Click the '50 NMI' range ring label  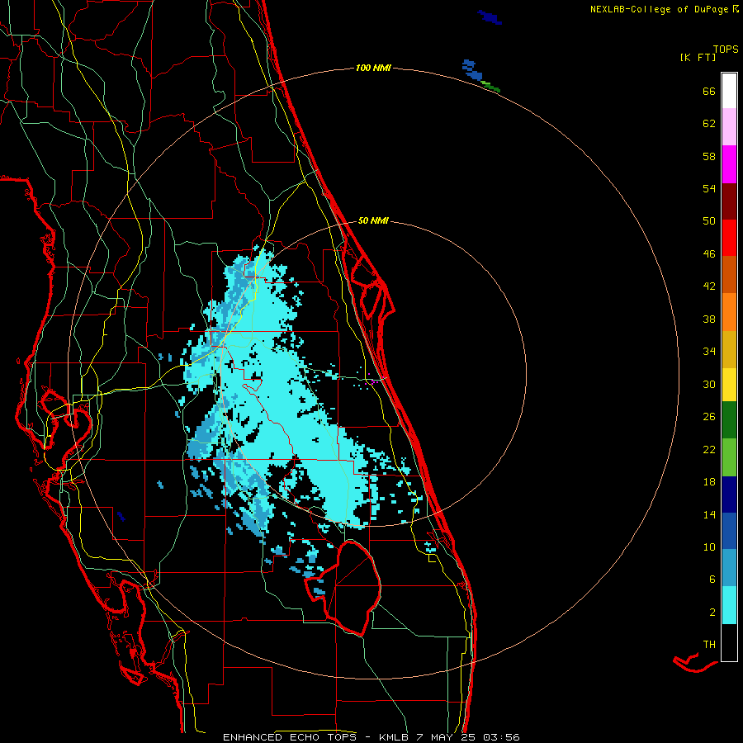[373, 220]
